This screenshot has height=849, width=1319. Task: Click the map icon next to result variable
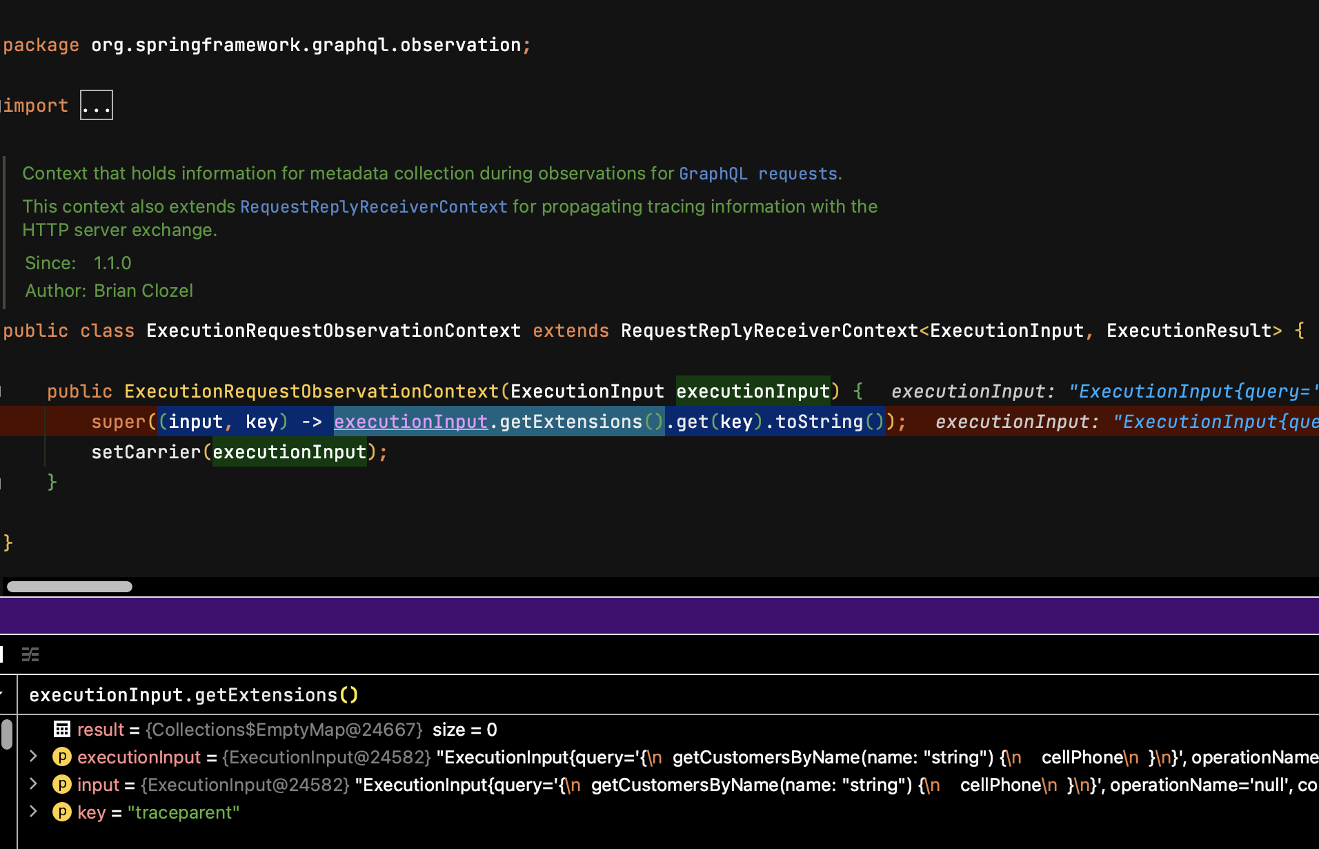pos(62,729)
